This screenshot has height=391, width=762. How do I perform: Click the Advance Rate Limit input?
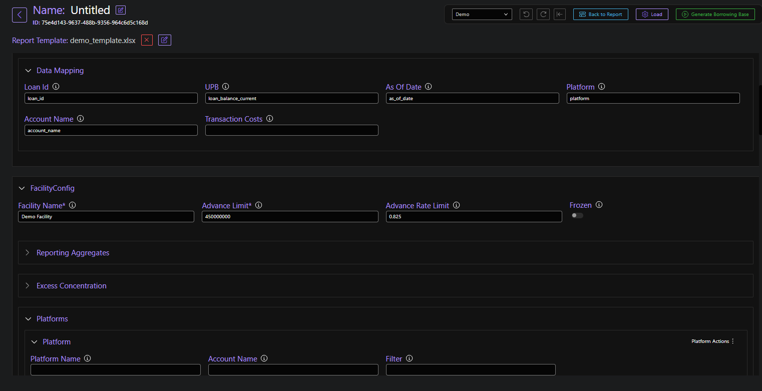coord(474,216)
